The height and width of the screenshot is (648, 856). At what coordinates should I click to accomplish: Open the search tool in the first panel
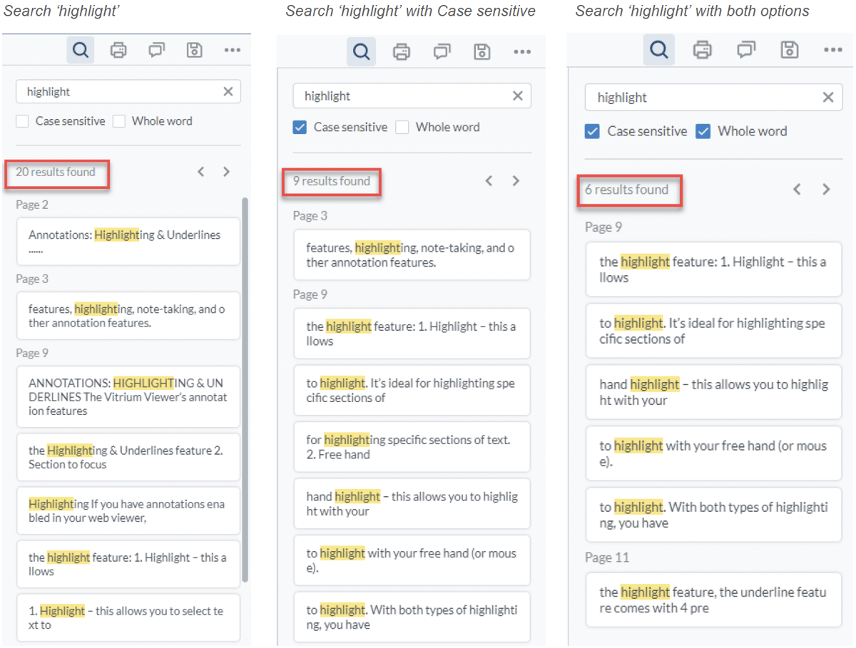coord(80,50)
